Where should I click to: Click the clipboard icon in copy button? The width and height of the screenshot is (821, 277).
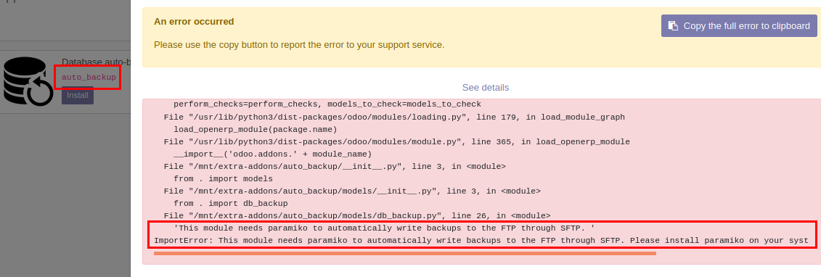[674, 25]
